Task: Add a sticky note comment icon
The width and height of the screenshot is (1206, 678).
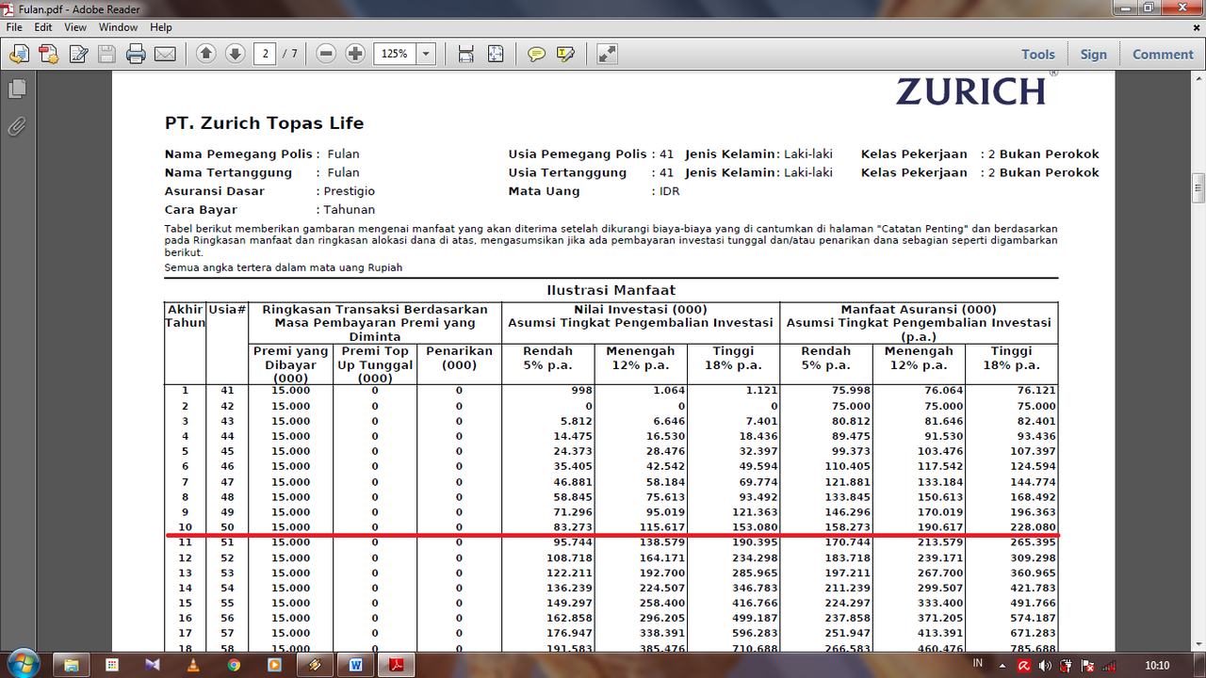Action: pyautogui.click(x=536, y=54)
